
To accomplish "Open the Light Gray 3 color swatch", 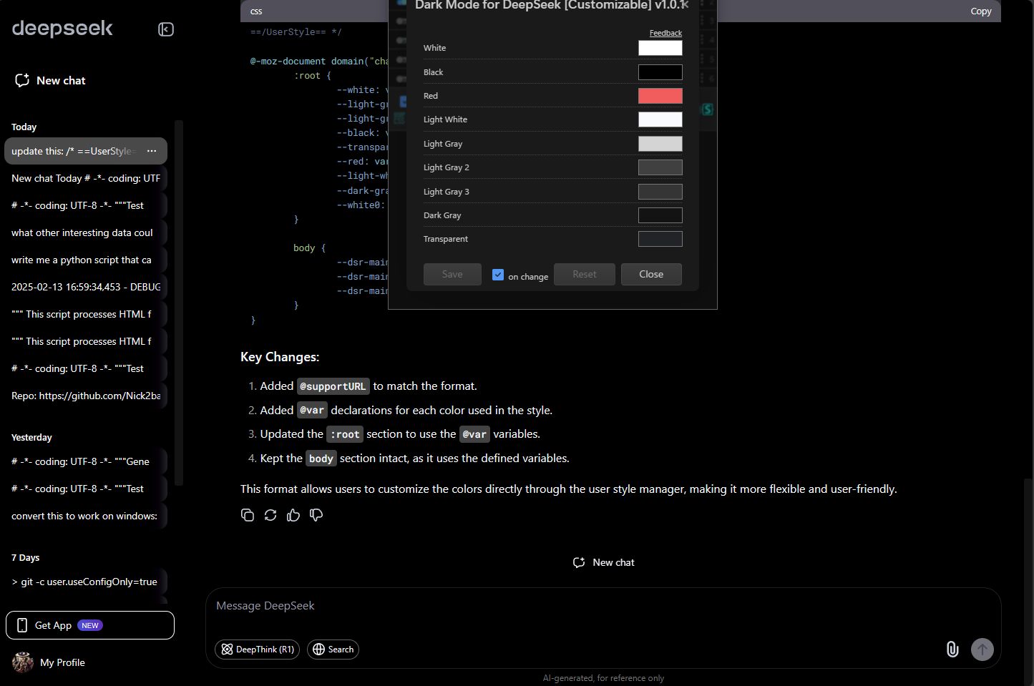I will 660,192.
